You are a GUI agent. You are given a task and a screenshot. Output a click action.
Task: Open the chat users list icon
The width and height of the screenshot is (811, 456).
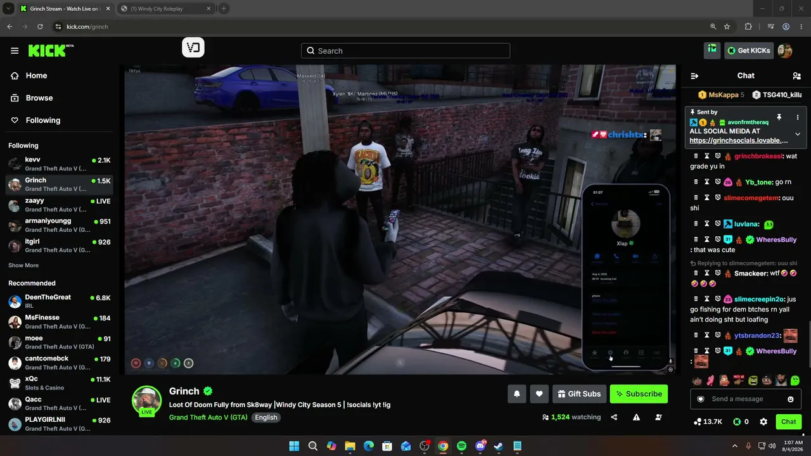click(796, 76)
